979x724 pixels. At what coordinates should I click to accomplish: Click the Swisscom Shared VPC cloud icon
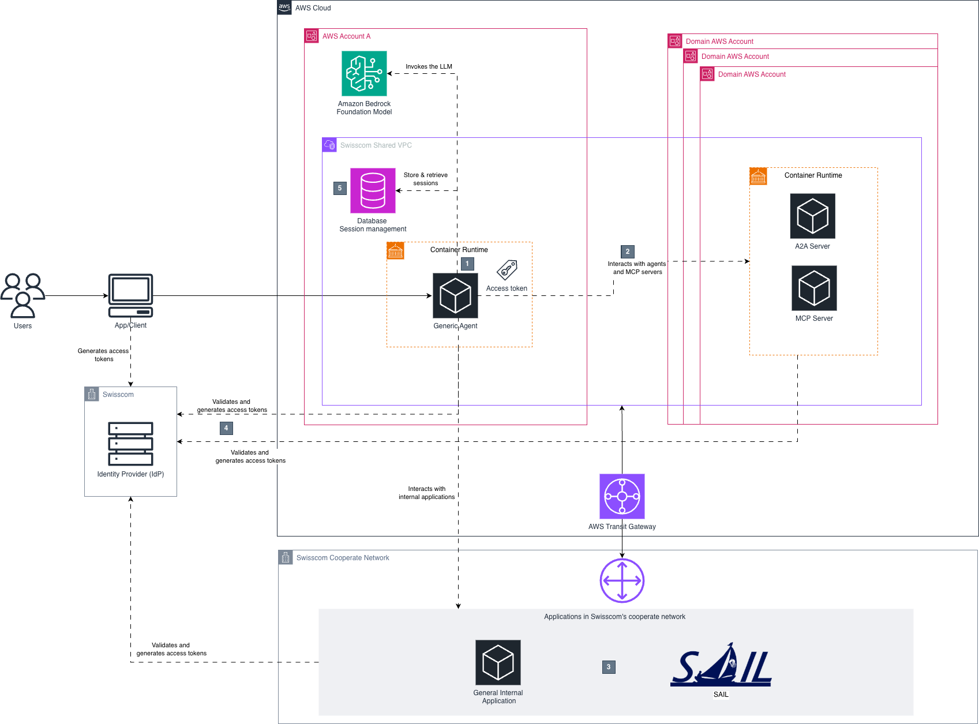[x=329, y=145]
